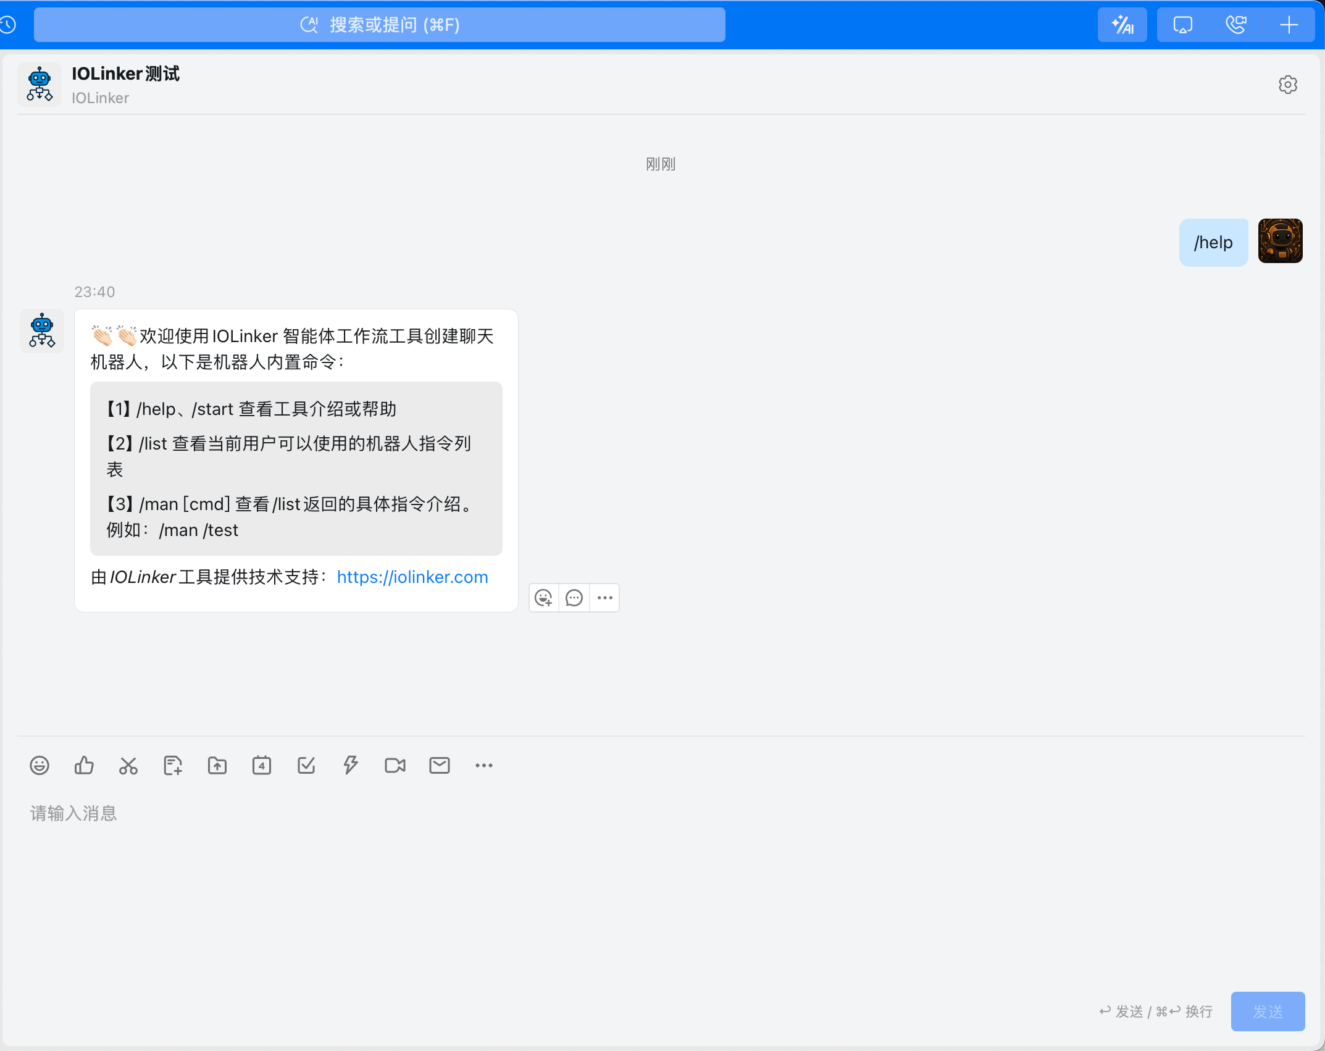Open the upload file folder icon
The height and width of the screenshot is (1051, 1325).
[217, 766]
